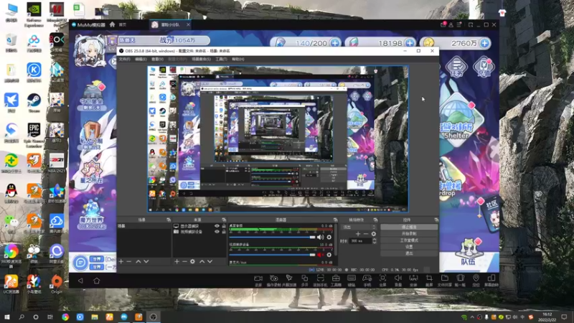574x323 pixels.
Task: Click the second OBS Controls button
Action: point(409,234)
